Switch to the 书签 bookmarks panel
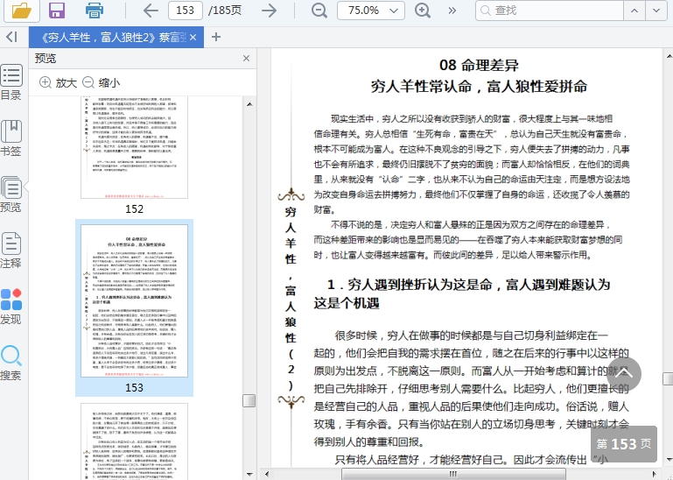The width and height of the screenshot is (673, 480). (11, 138)
